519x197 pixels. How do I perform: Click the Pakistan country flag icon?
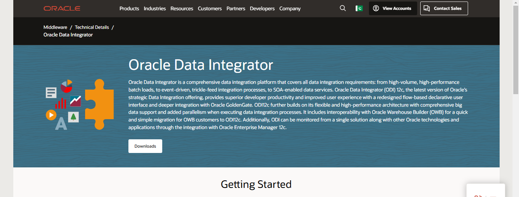(359, 8)
